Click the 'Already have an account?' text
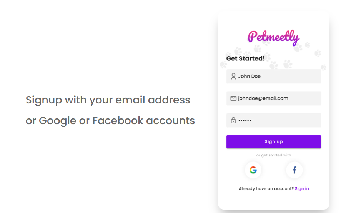 coord(266,189)
